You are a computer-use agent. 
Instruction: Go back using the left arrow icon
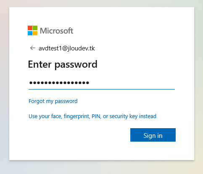coord(33,48)
